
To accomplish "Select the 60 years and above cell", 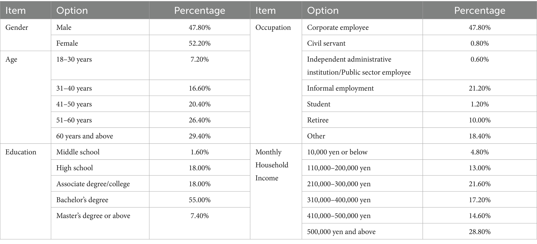I will [x=85, y=136].
